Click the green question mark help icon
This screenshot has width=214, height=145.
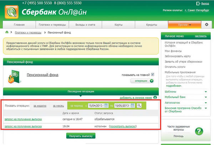tap(199, 131)
